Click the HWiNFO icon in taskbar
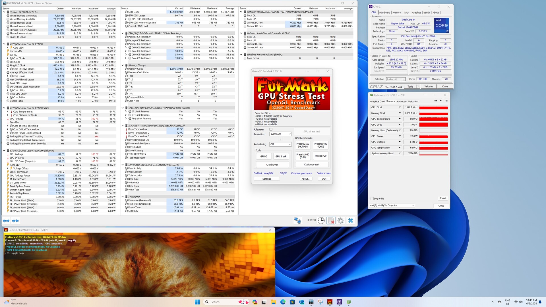The height and width of the screenshot is (307, 546). tap(311, 302)
